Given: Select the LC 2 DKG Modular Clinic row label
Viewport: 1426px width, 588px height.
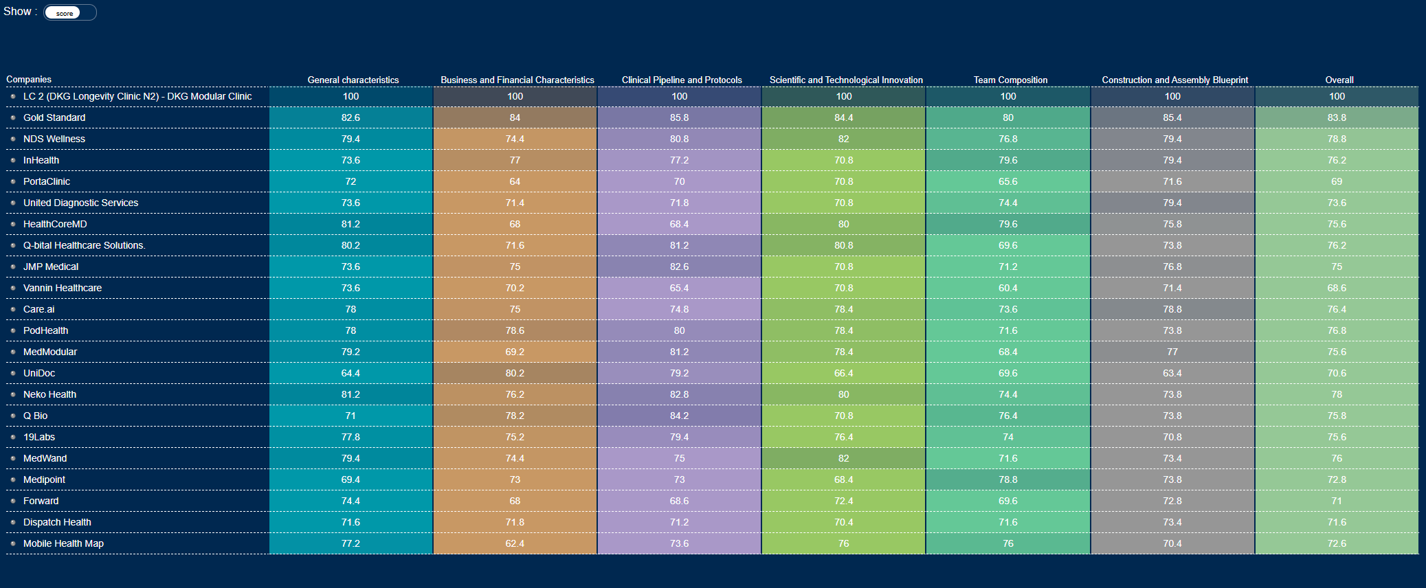Looking at the screenshot, I should click(x=137, y=96).
